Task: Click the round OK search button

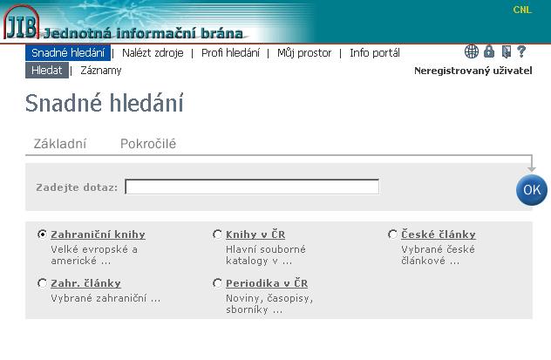Action: [532, 190]
